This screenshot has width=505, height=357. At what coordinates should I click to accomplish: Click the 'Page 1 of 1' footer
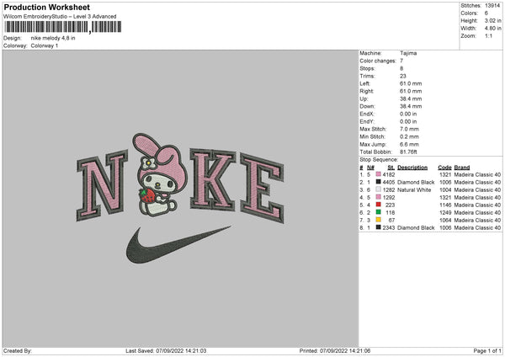coord(487,351)
